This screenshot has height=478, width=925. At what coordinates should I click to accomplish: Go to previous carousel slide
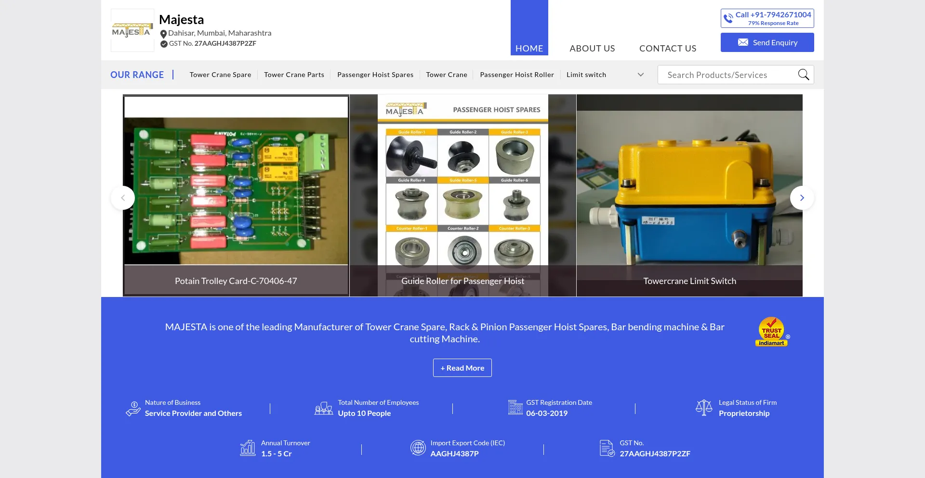[123, 198]
